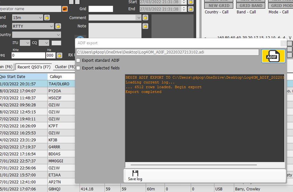Click the End date time field
Viewport: 293px width, 192px height.
160,9
